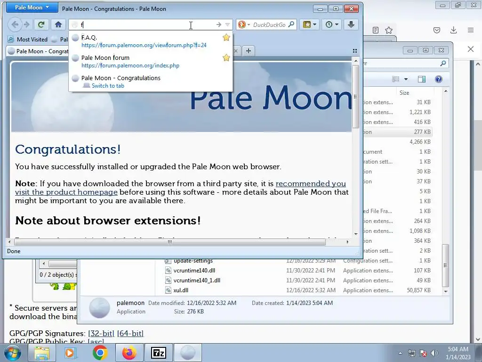
Task: Click the Pale Moon back arrow button
Action: (15, 25)
